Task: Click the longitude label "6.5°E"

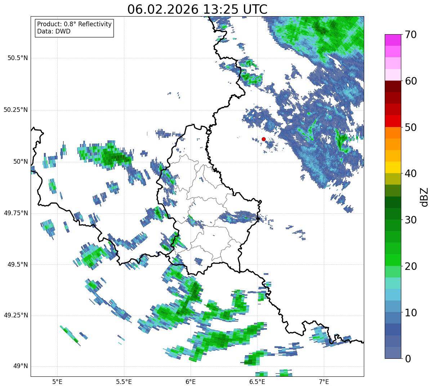Action: 257,382
